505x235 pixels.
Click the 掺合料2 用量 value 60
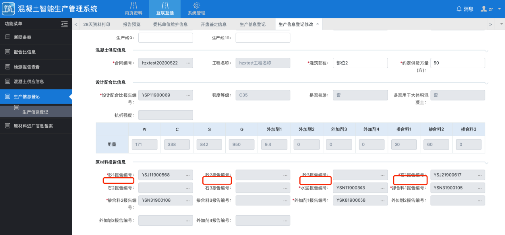point(436,145)
